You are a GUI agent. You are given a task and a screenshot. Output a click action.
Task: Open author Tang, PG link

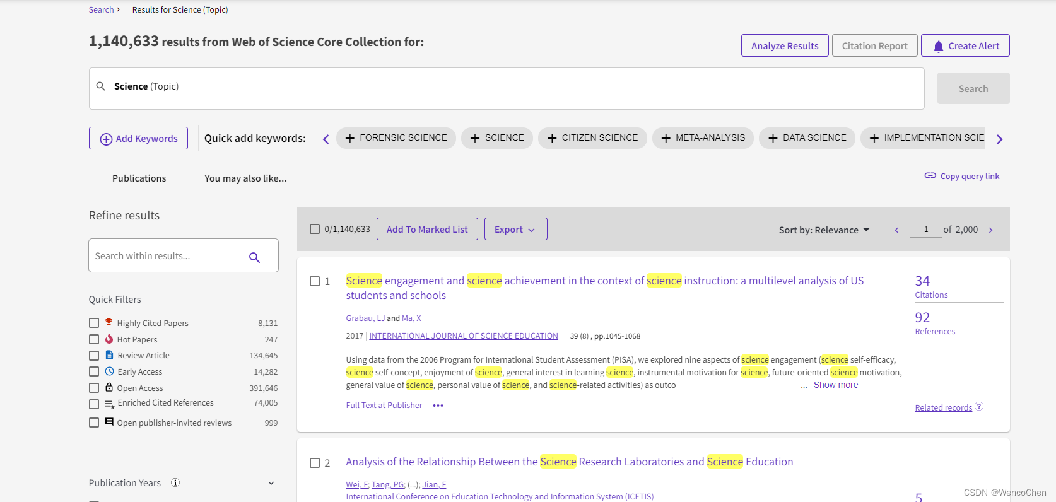(388, 485)
